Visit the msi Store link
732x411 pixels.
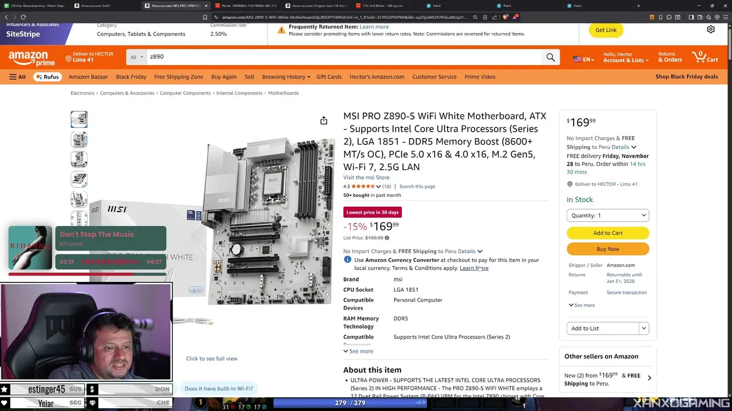tap(366, 178)
